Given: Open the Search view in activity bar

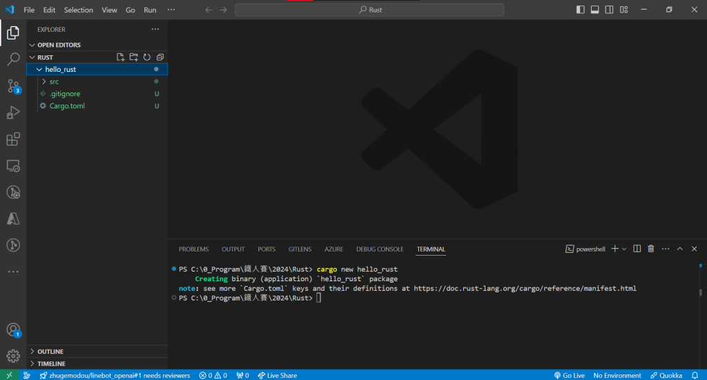Looking at the screenshot, I should pos(13,59).
